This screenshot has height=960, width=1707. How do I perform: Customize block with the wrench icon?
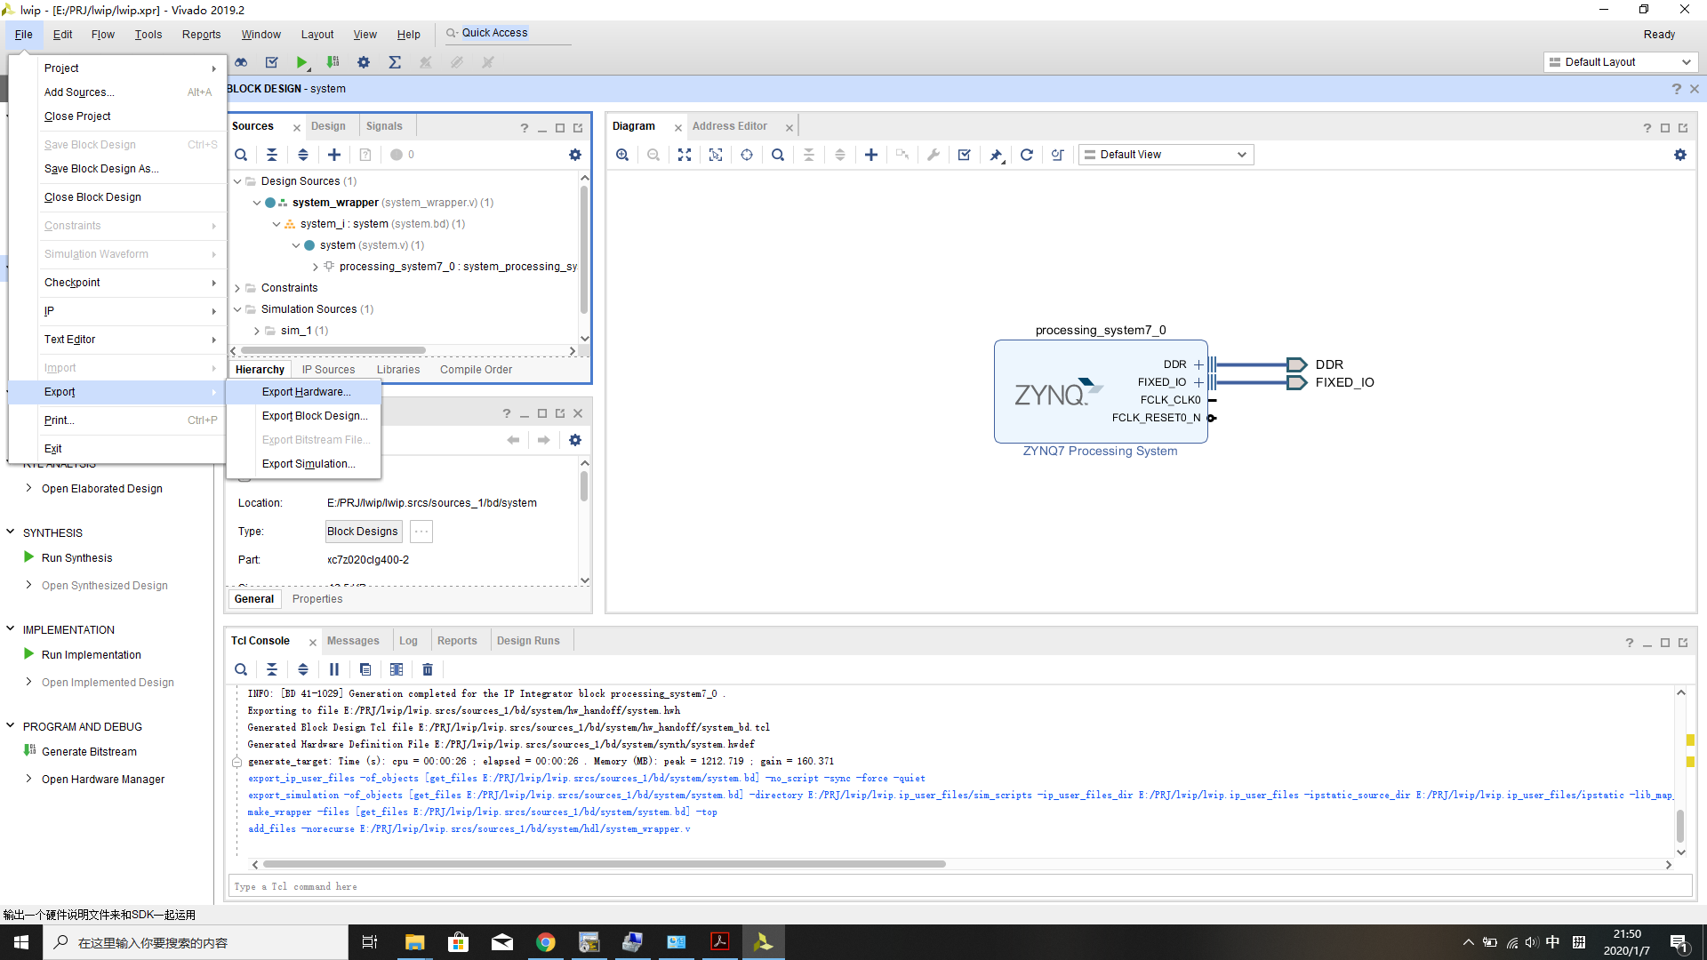[x=934, y=154]
